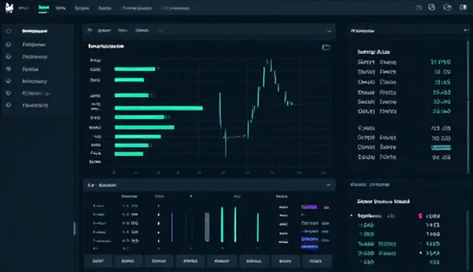
Task: Click the second button in the bottom button row
Action: (128, 261)
